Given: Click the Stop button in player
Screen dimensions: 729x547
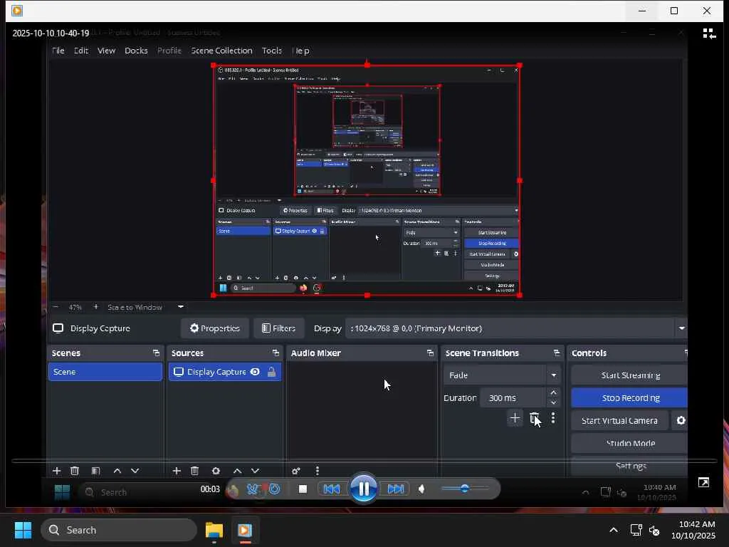Looking at the screenshot, I should tap(303, 489).
